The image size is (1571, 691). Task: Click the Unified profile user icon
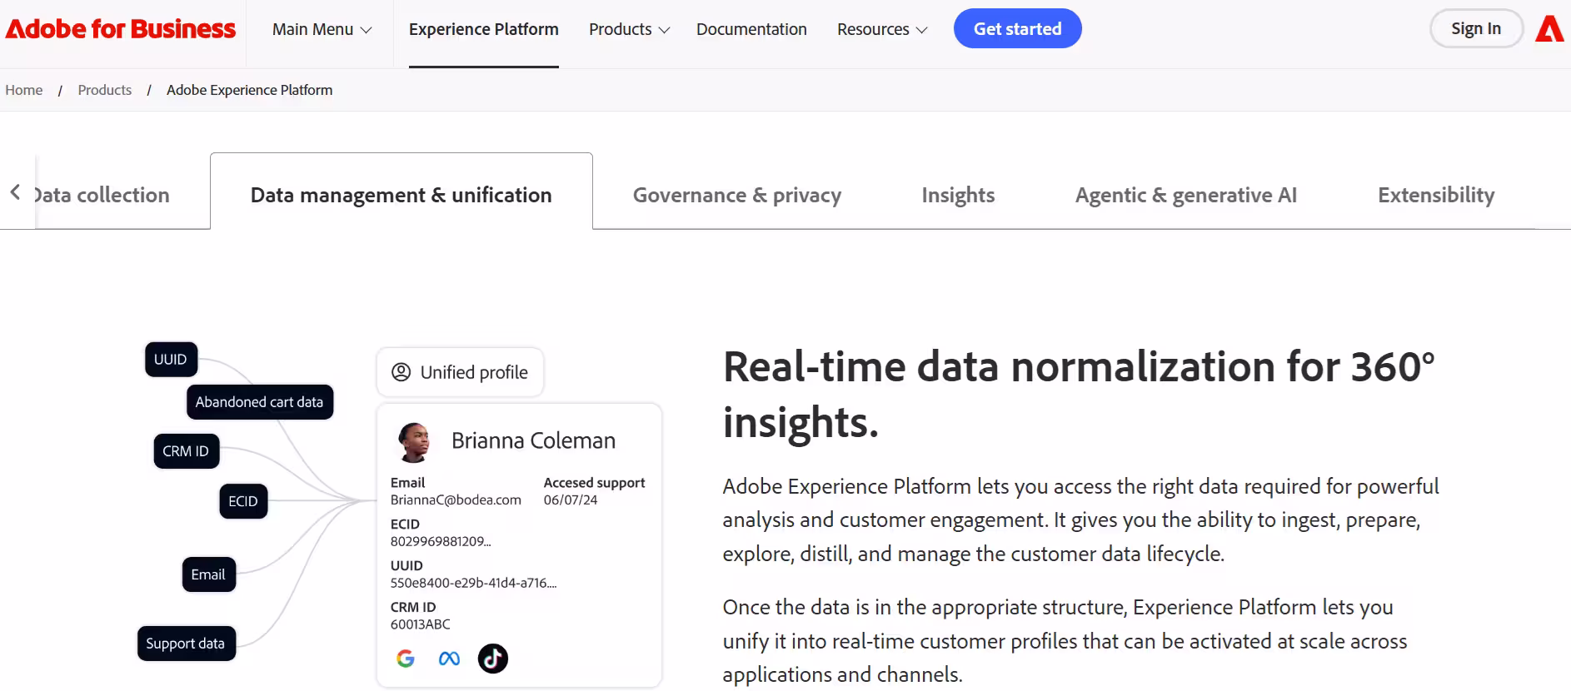tap(401, 372)
